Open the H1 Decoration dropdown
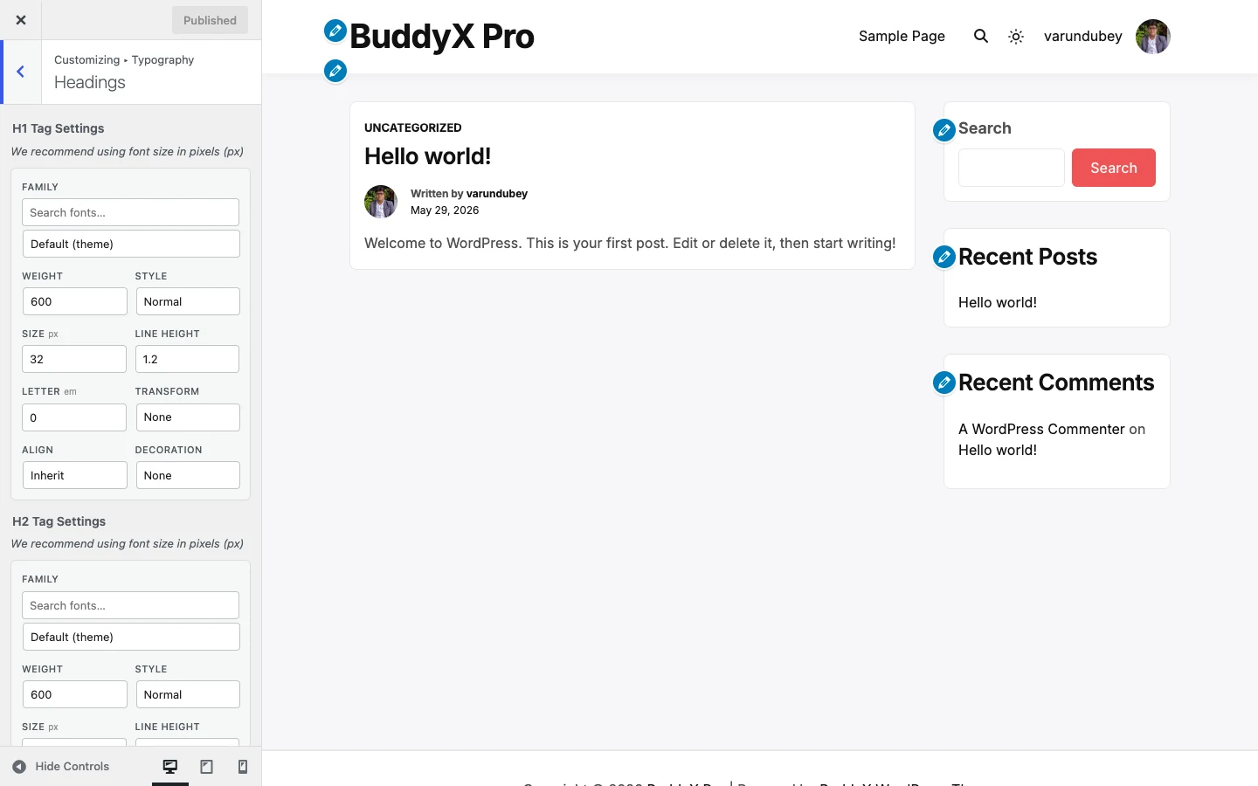Screen dimensions: 1258x786 pyautogui.click(x=188, y=475)
